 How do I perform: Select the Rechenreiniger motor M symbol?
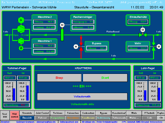(62, 25)
